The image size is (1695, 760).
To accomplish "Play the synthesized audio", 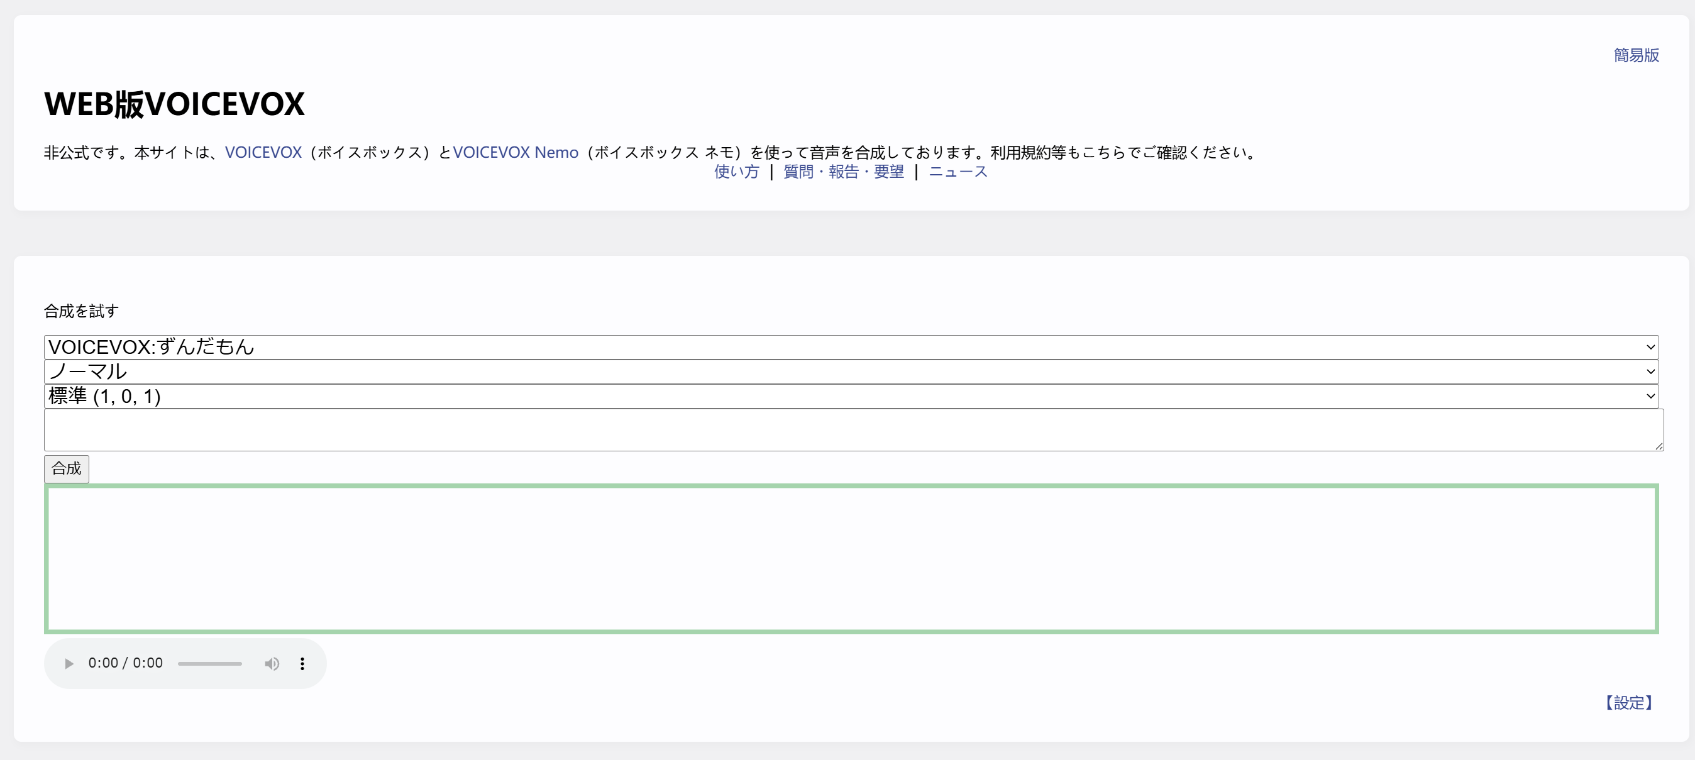I will [x=69, y=663].
